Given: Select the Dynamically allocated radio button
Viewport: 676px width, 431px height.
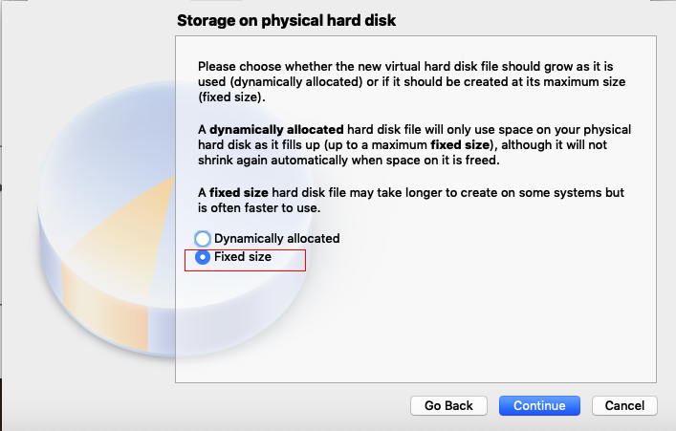Looking at the screenshot, I should pos(203,239).
